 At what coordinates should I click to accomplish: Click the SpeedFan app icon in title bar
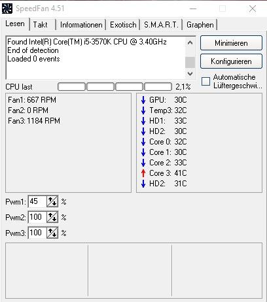pyautogui.click(x=7, y=8)
